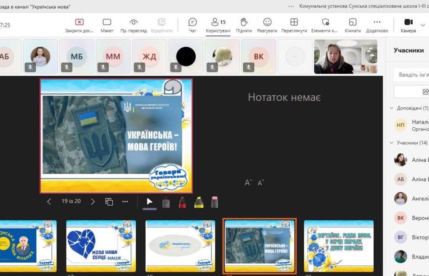The width and height of the screenshot is (429, 276).
Task: Pick the eraser tool
Action: tap(214, 202)
